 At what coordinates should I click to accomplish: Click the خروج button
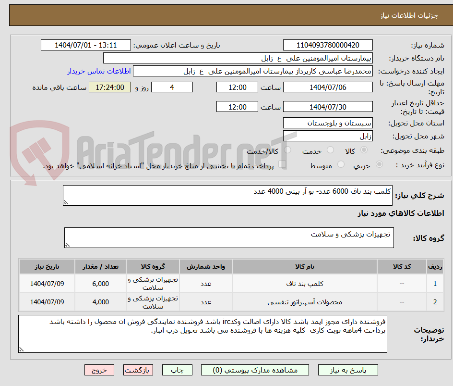[x=99, y=370]
